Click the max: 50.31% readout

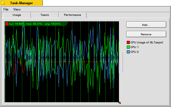click(34, 24)
